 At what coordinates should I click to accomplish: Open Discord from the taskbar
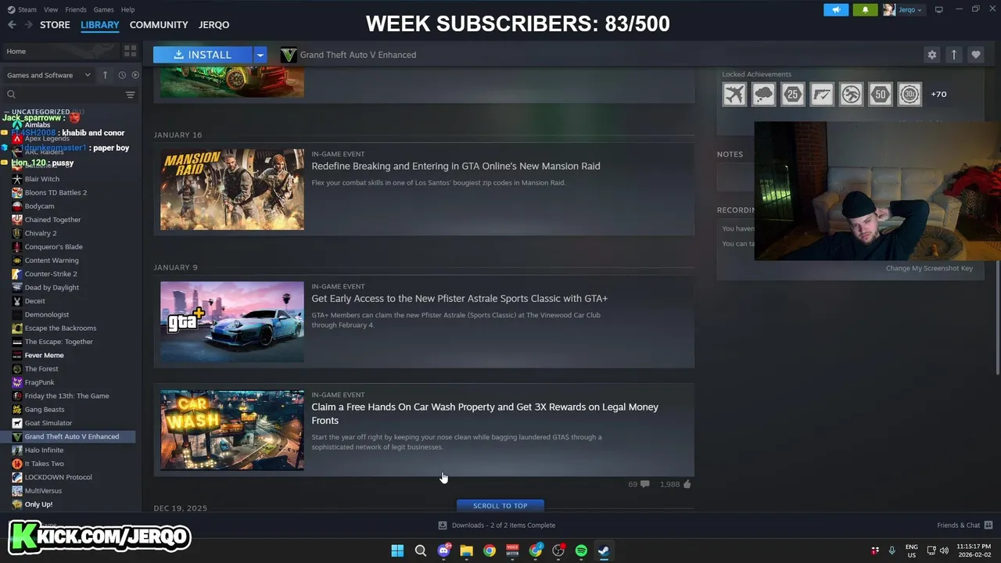click(443, 550)
